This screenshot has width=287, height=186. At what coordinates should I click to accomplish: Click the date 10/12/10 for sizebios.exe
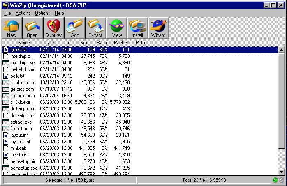click(x=49, y=83)
